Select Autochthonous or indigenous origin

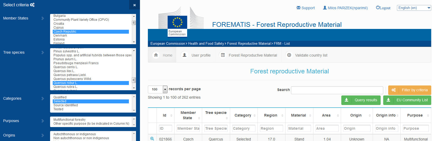pyautogui.click(x=91, y=134)
